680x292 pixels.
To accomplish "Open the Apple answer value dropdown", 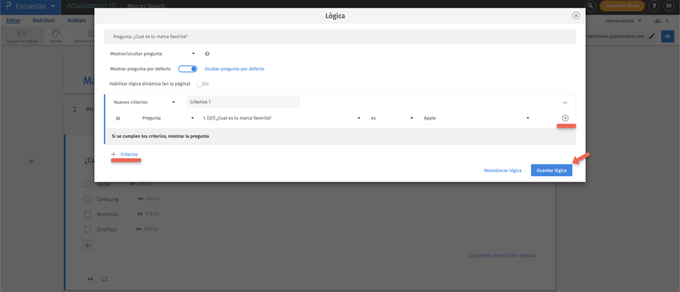I will pyautogui.click(x=476, y=118).
